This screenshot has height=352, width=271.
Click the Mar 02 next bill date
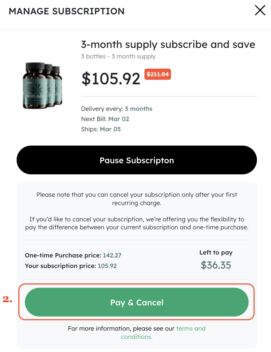point(119,119)
